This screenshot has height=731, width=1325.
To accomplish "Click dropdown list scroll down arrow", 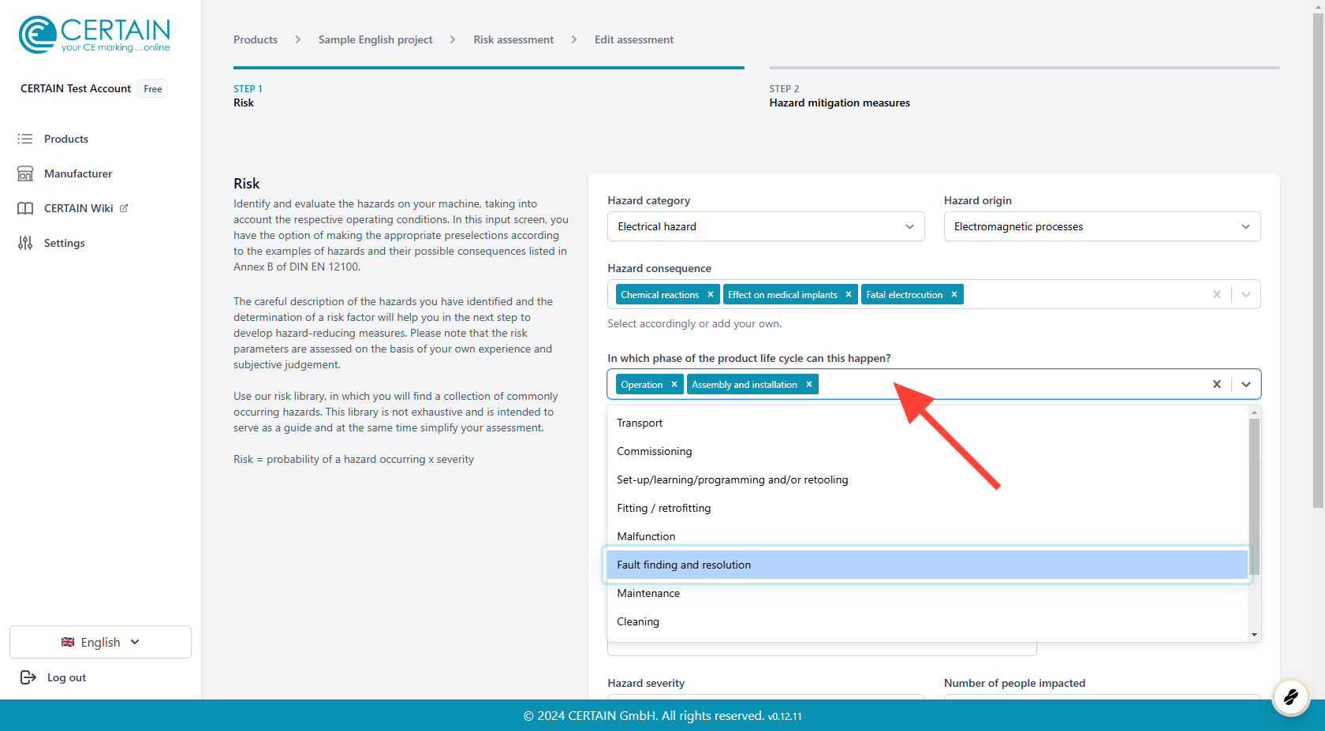I will (1254, 635).
